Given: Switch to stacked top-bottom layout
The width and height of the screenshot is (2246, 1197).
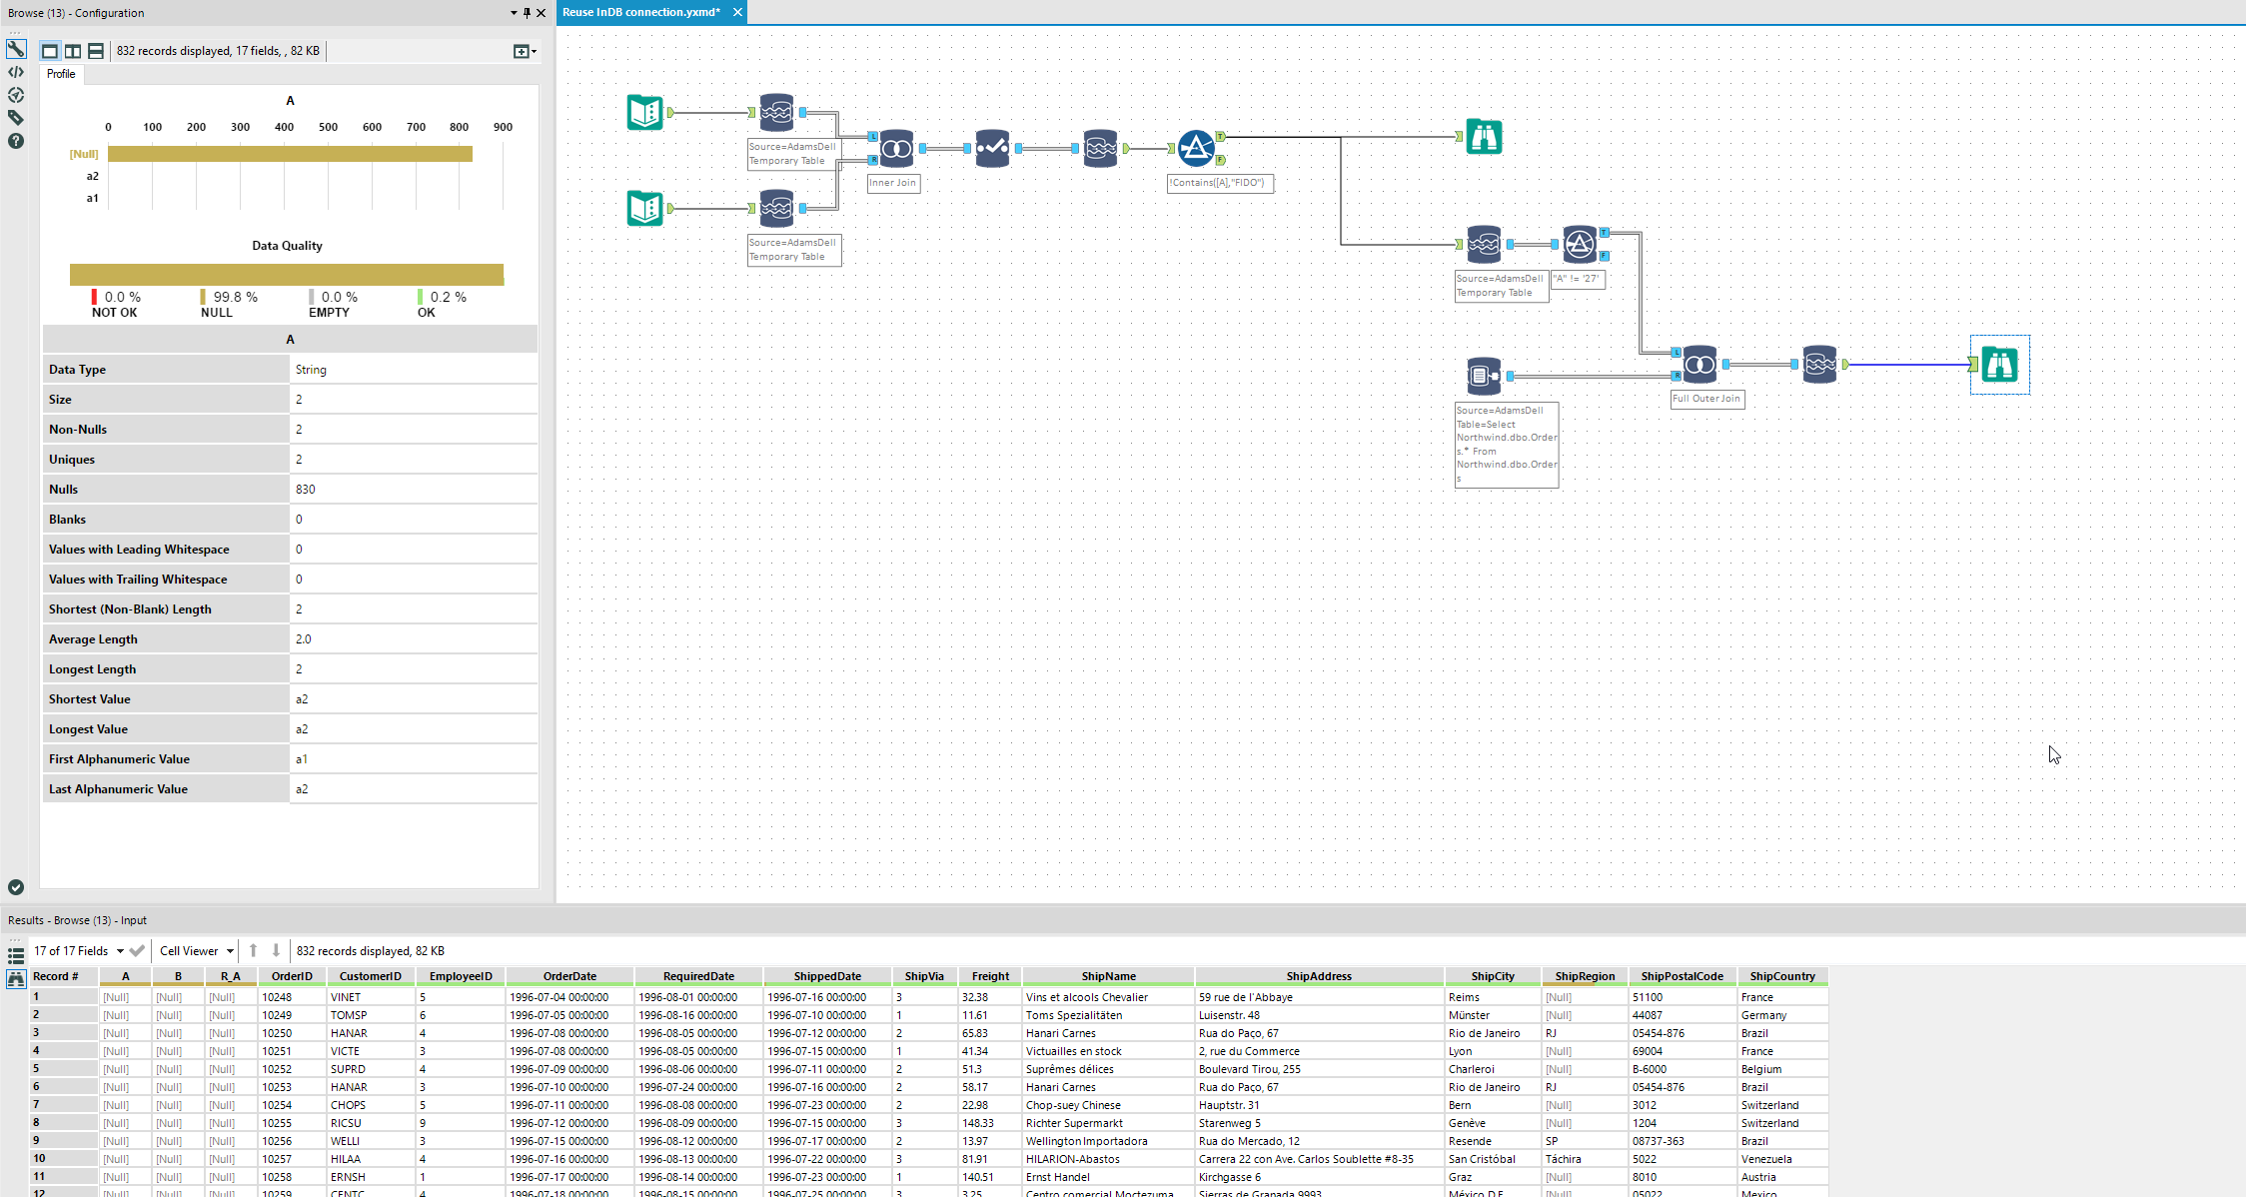Looking at the screenshot, I should (96, 51).
